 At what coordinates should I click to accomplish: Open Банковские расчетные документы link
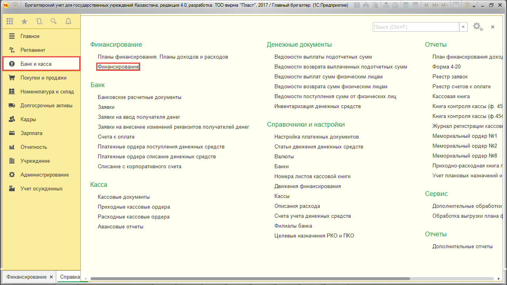pos(139,97)
